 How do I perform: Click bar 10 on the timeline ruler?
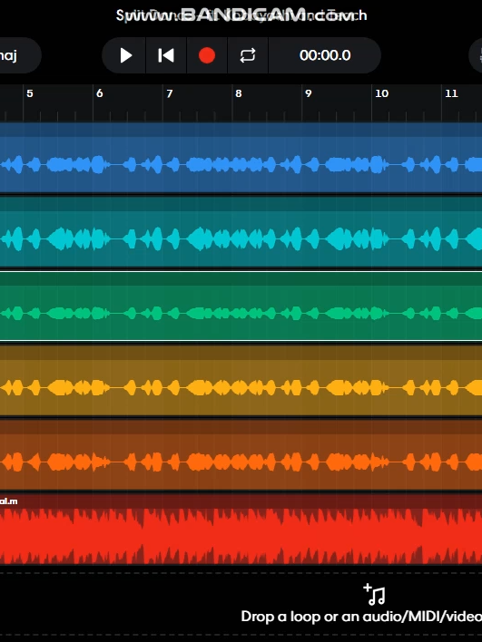(x=381, y=93)
